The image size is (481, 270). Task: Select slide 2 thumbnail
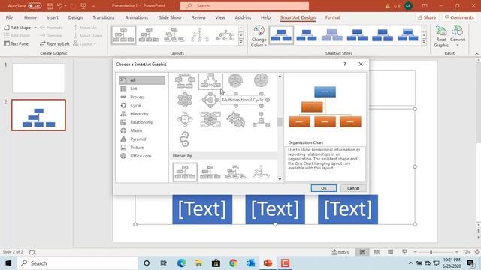click(38, 115)
